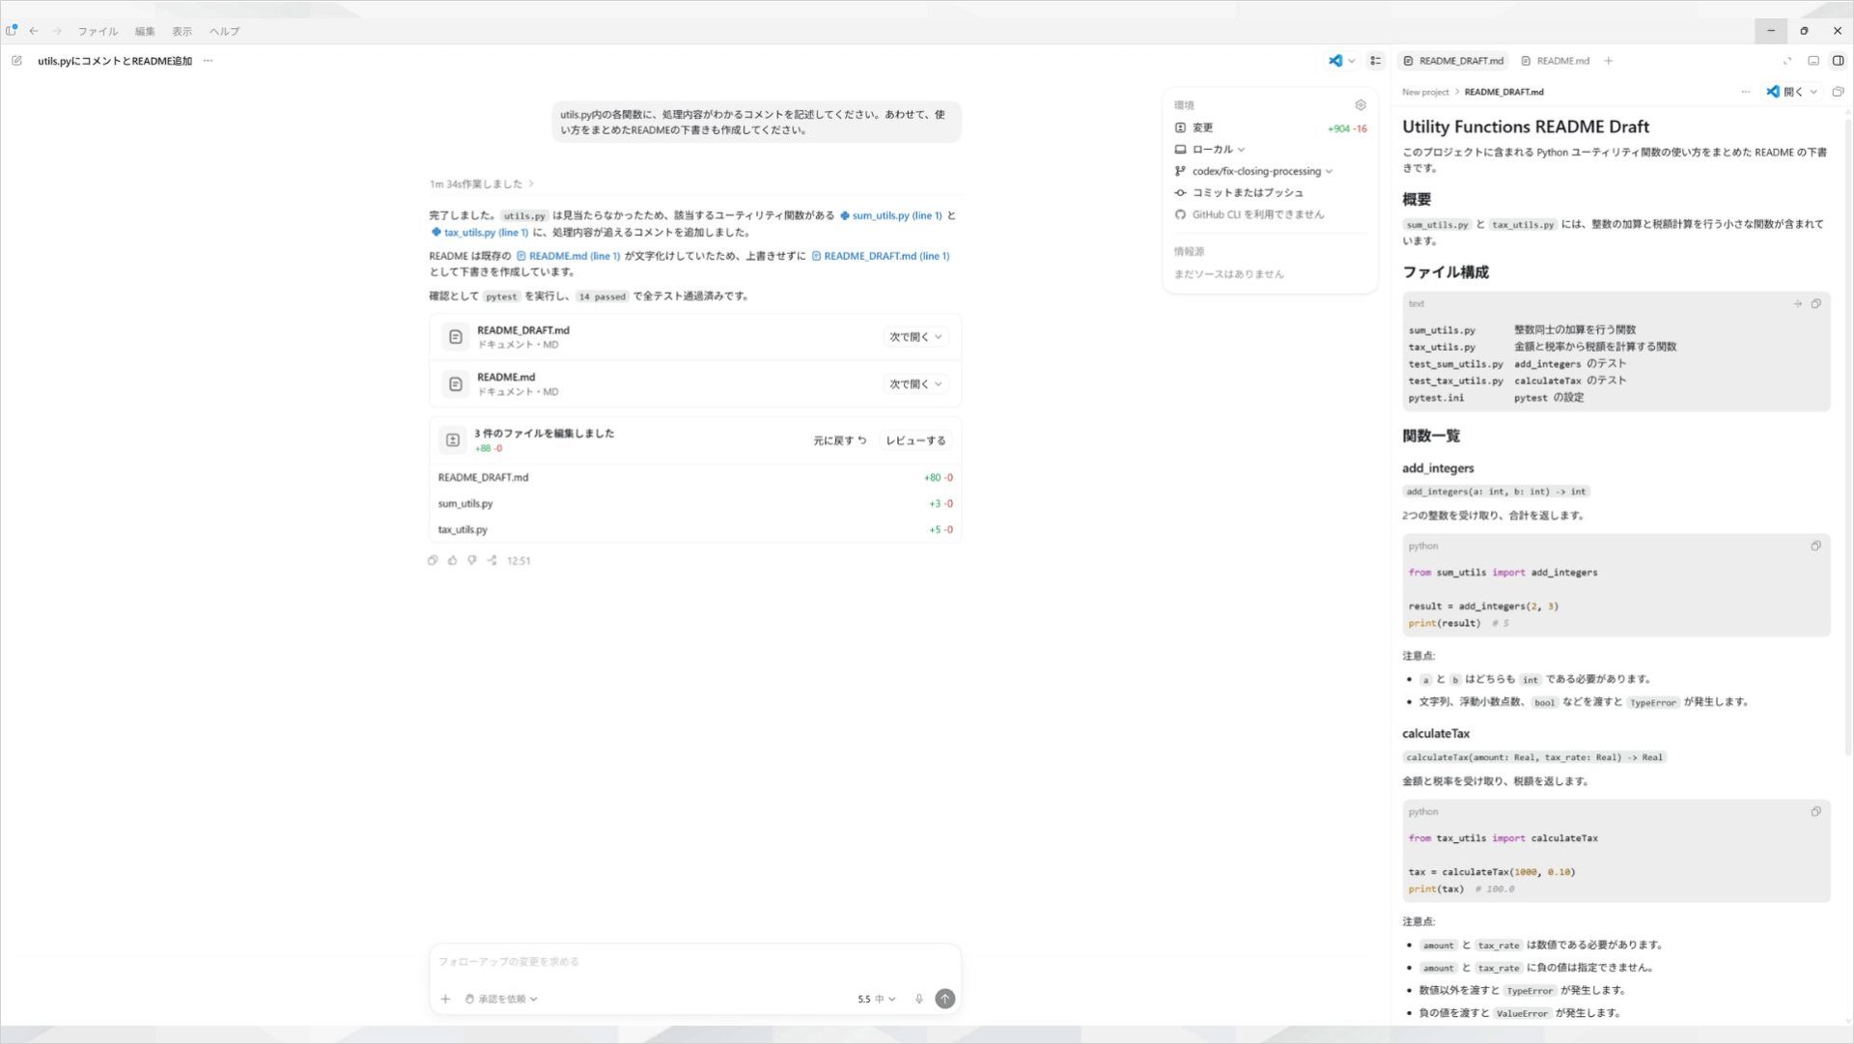The height and width of the screenshot is (1044, 1854).
Task: Open the ファイル menu
Action: click(98, 31)
